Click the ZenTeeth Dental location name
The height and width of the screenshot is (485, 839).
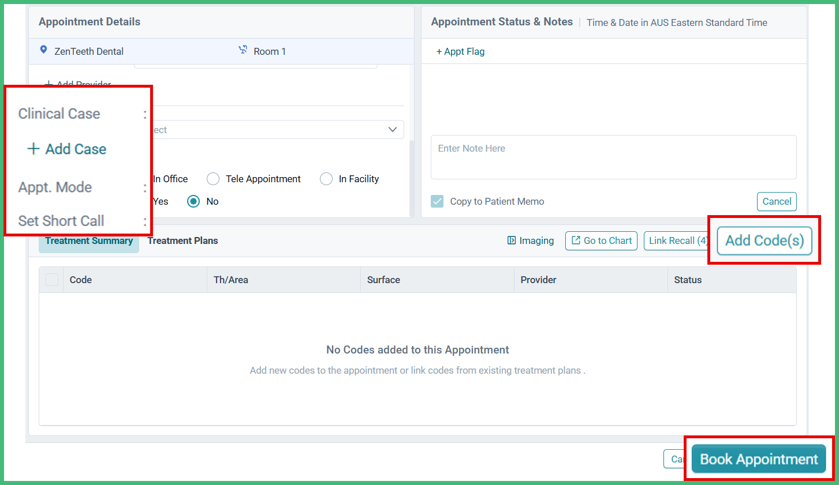pos(89,51)
